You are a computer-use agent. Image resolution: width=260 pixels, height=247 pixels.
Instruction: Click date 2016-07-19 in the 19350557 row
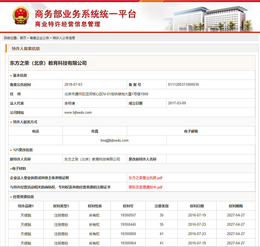[197, 215]
